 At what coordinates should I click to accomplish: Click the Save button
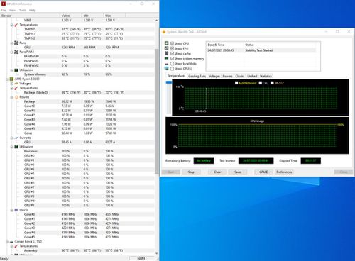[x=238, y=172]
